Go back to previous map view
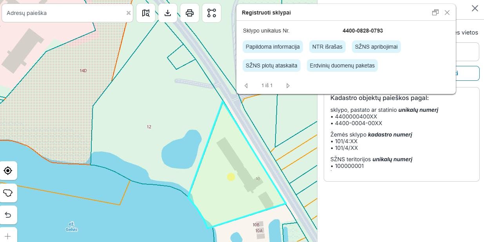Image resolution: width=484 pixels, height=242 pixels. [8, 215]
